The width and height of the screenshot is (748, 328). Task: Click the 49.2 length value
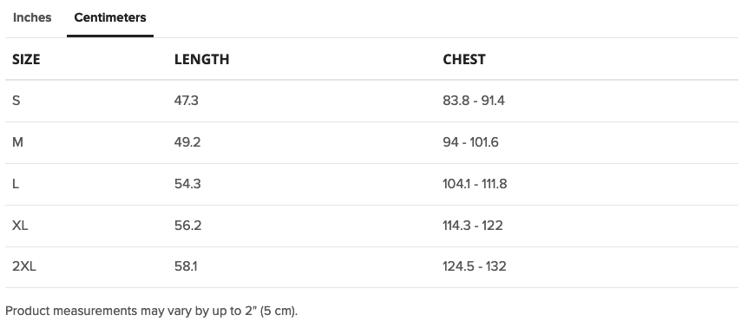(x=187, y=142)
